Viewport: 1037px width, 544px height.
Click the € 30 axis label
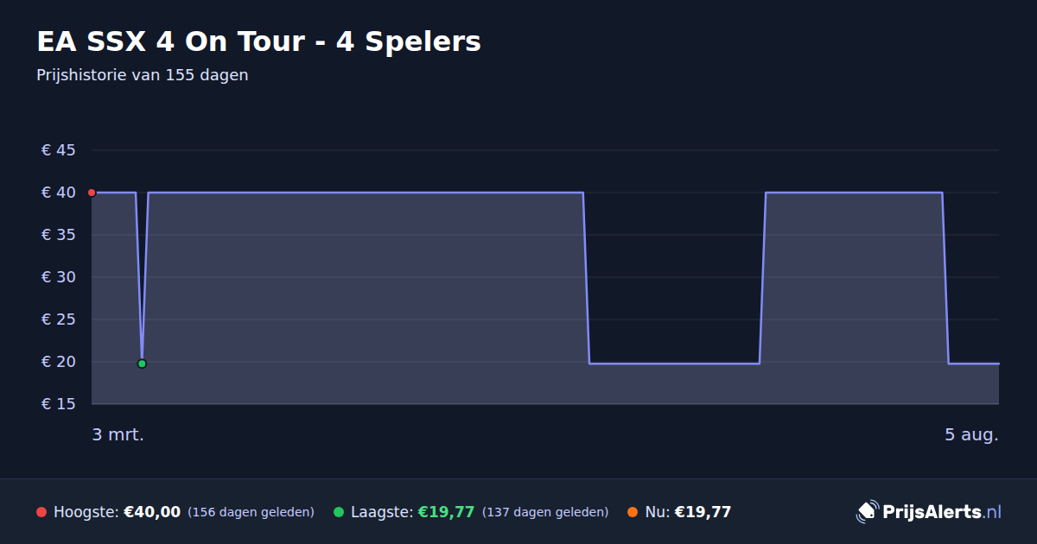59,277
